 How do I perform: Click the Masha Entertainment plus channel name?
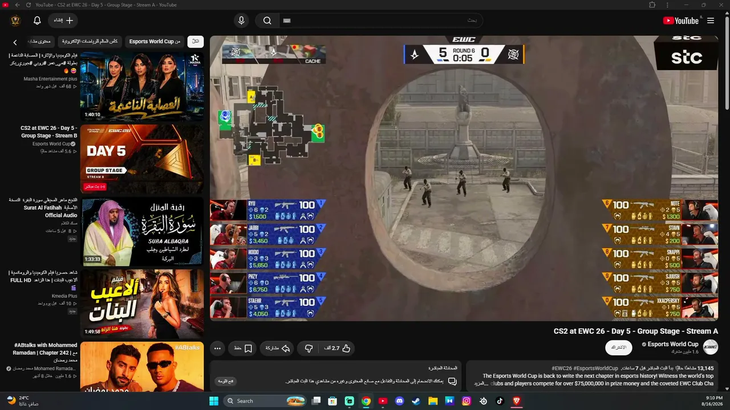point(50,79)
